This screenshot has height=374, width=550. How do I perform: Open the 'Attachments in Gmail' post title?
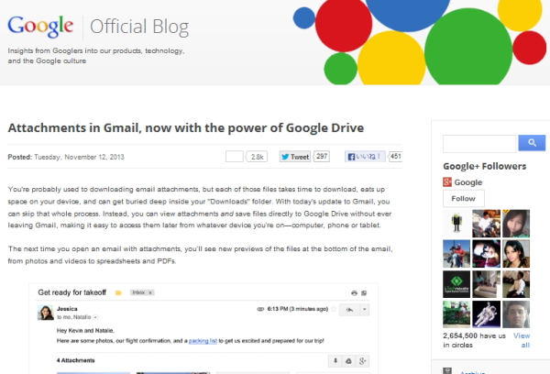point(186,126)
